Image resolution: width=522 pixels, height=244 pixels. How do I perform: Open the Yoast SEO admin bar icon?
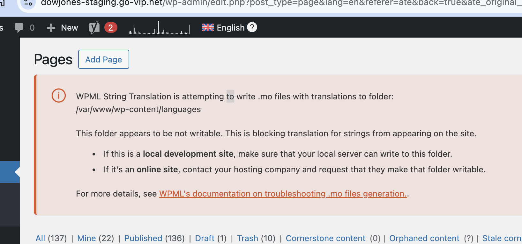[x=94, y=28]
